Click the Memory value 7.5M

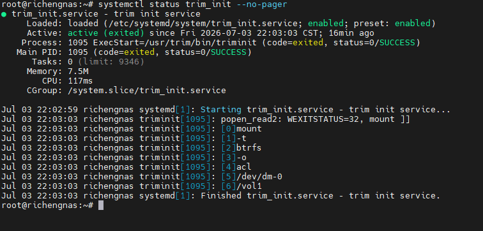click(78, 71)
